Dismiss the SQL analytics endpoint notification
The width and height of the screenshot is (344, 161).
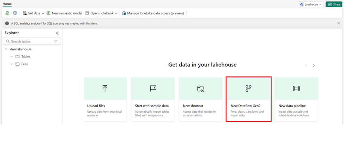(x=338, y=23)
